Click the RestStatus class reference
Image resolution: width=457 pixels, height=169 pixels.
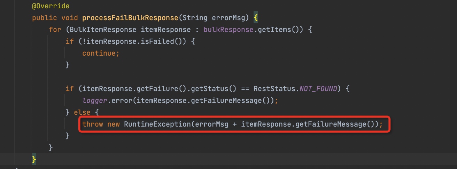(x=274, y=89)
